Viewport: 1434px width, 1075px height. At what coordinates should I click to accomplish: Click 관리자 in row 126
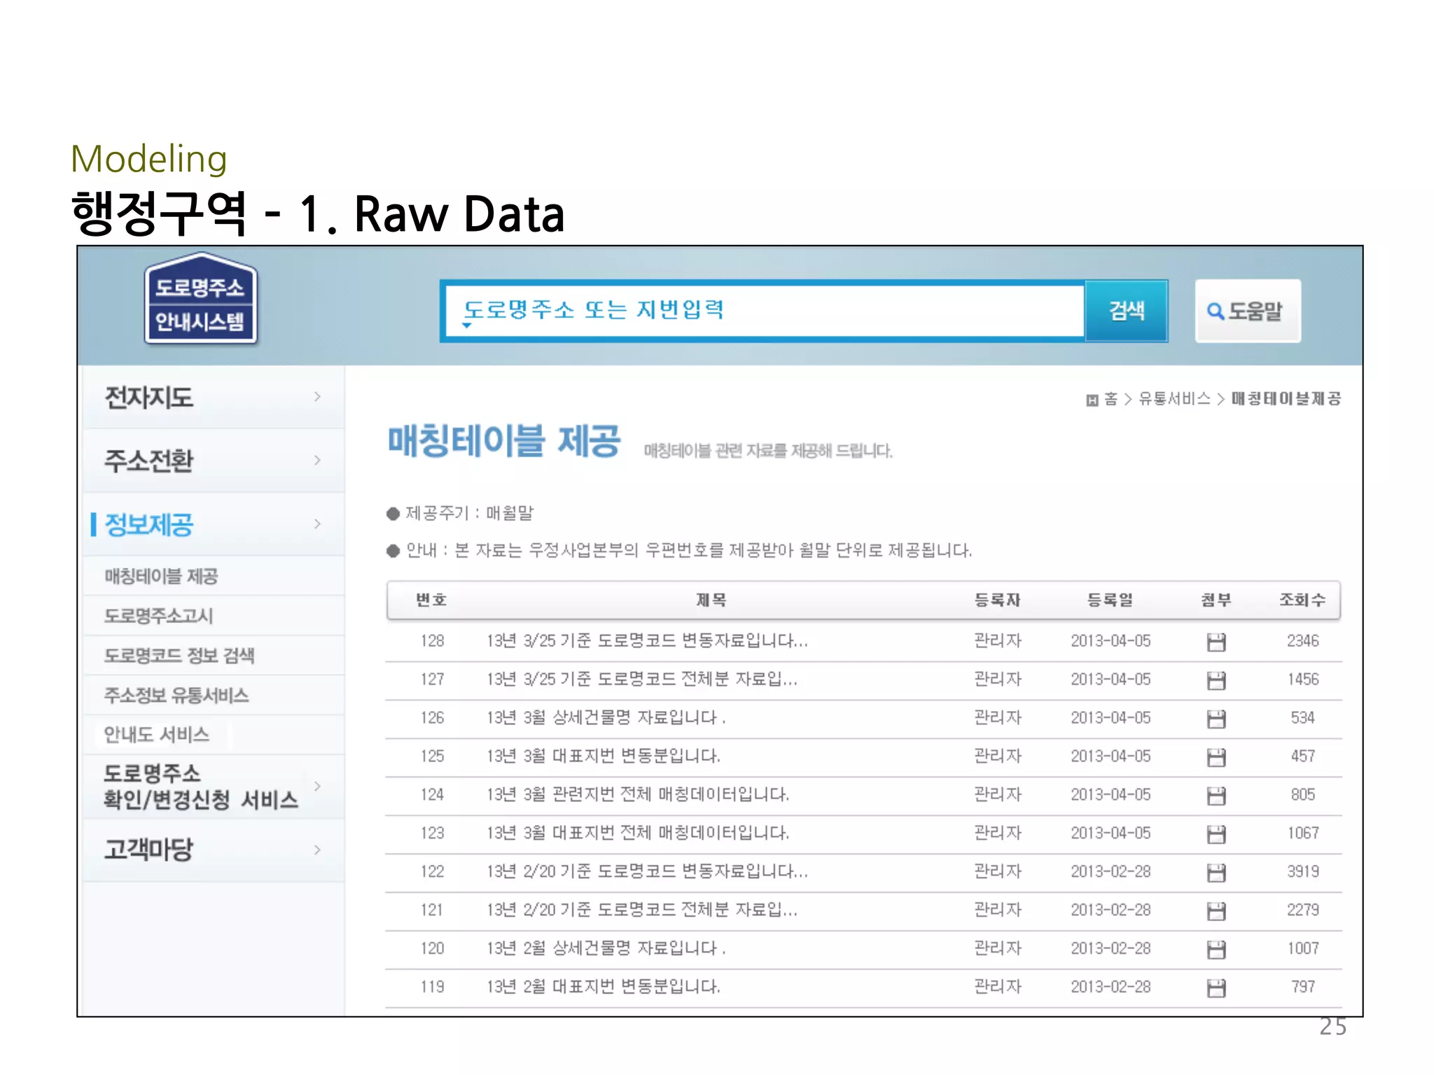pos(998,718)
